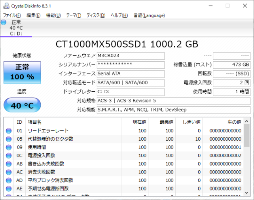254x200 pixels.
Task: Open the テーマ(T) menu
Action: click(74, 15)
